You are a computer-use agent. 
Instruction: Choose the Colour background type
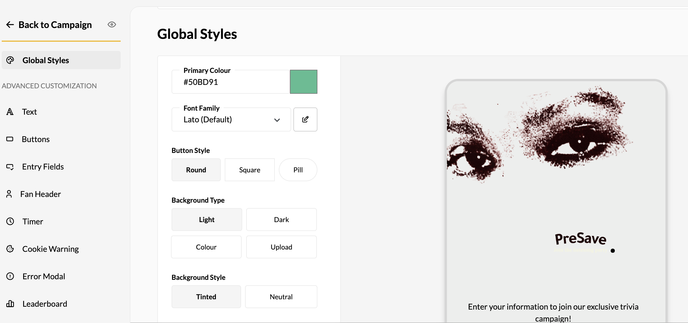[x=206, y=247]
